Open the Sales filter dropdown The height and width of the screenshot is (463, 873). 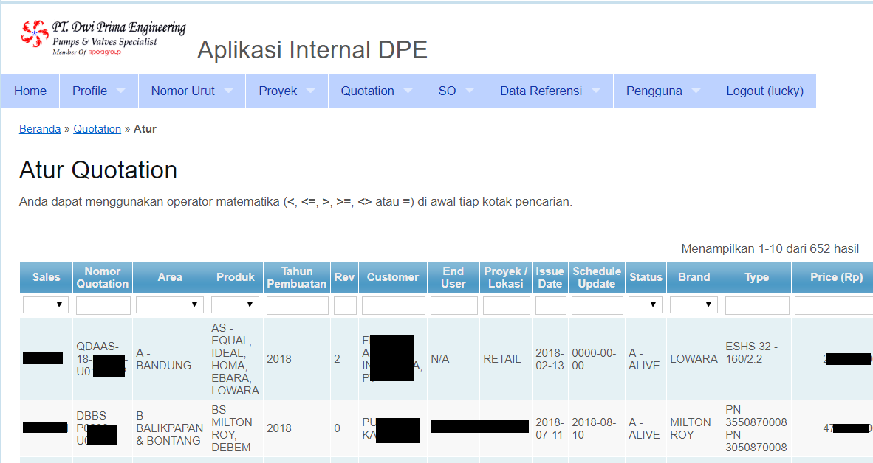pos(46,304)
